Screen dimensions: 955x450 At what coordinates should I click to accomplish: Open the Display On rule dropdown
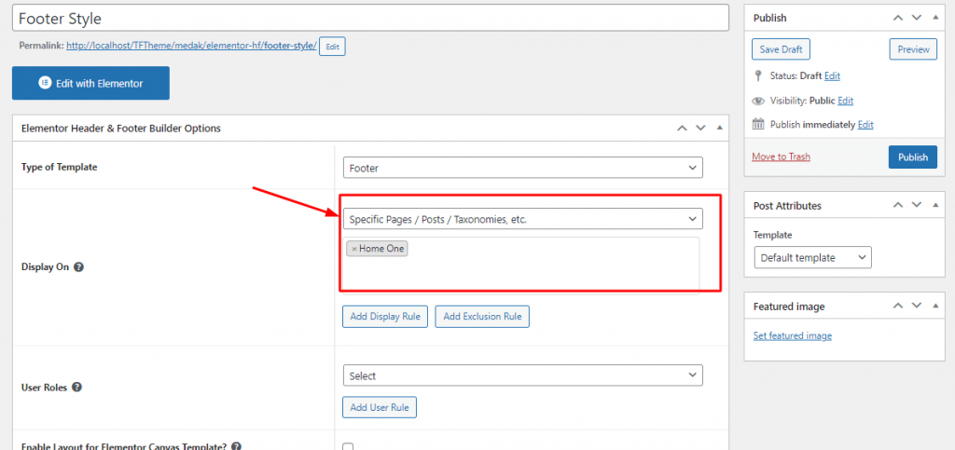522,219
